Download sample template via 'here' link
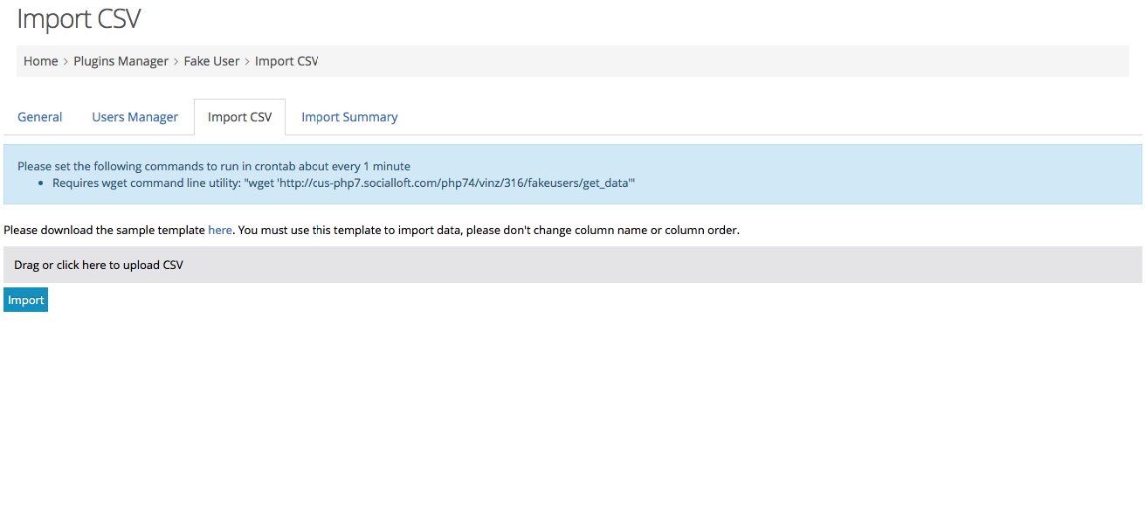 220,231
